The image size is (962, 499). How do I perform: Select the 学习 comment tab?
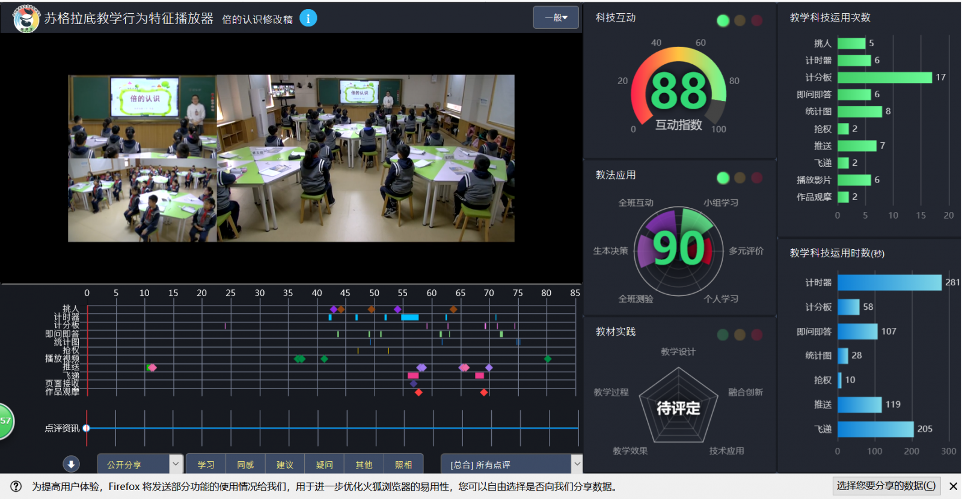click(x=206, y=465)
